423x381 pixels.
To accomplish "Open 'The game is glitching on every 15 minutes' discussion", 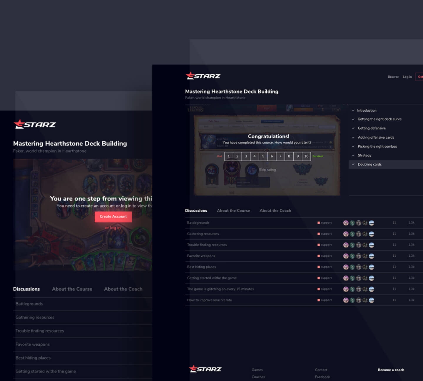I will pos(220,289).
